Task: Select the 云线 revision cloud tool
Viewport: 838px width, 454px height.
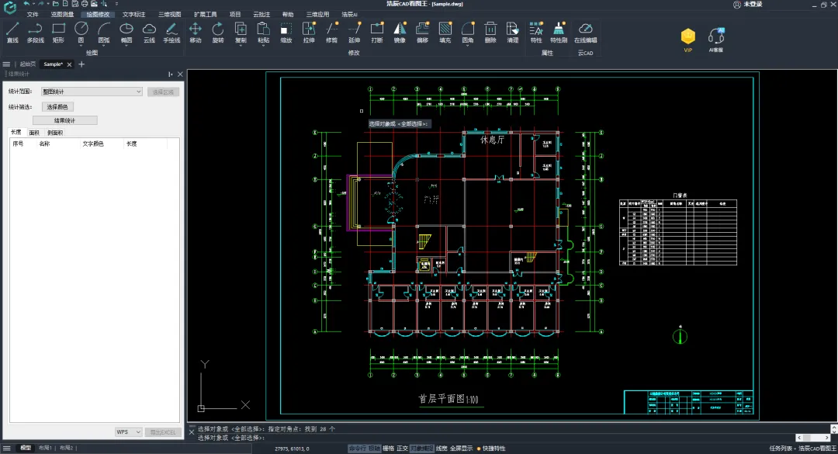Action: tap(149, 33)
